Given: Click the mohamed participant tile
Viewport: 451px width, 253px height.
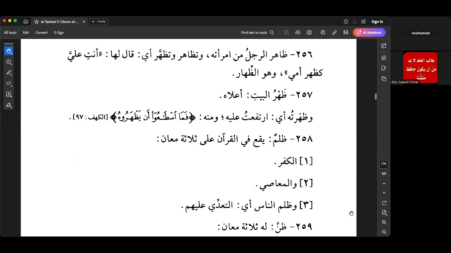Looking at the screenshot, I should tap(421, 33).
